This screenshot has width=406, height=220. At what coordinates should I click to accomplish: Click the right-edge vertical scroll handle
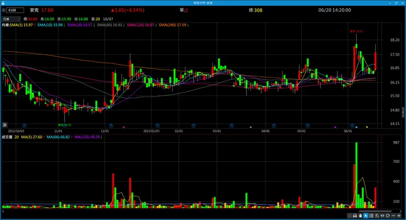[x=403, y=112]
